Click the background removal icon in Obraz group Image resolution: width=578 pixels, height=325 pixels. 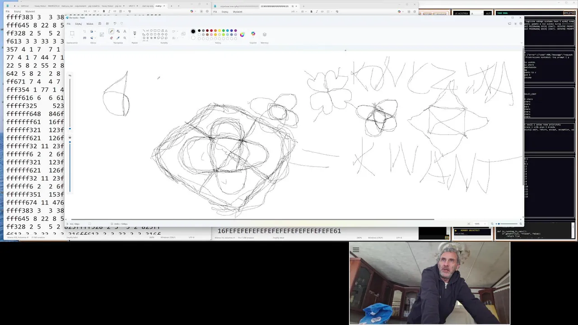pyautogui.click(x=84, y=38)
